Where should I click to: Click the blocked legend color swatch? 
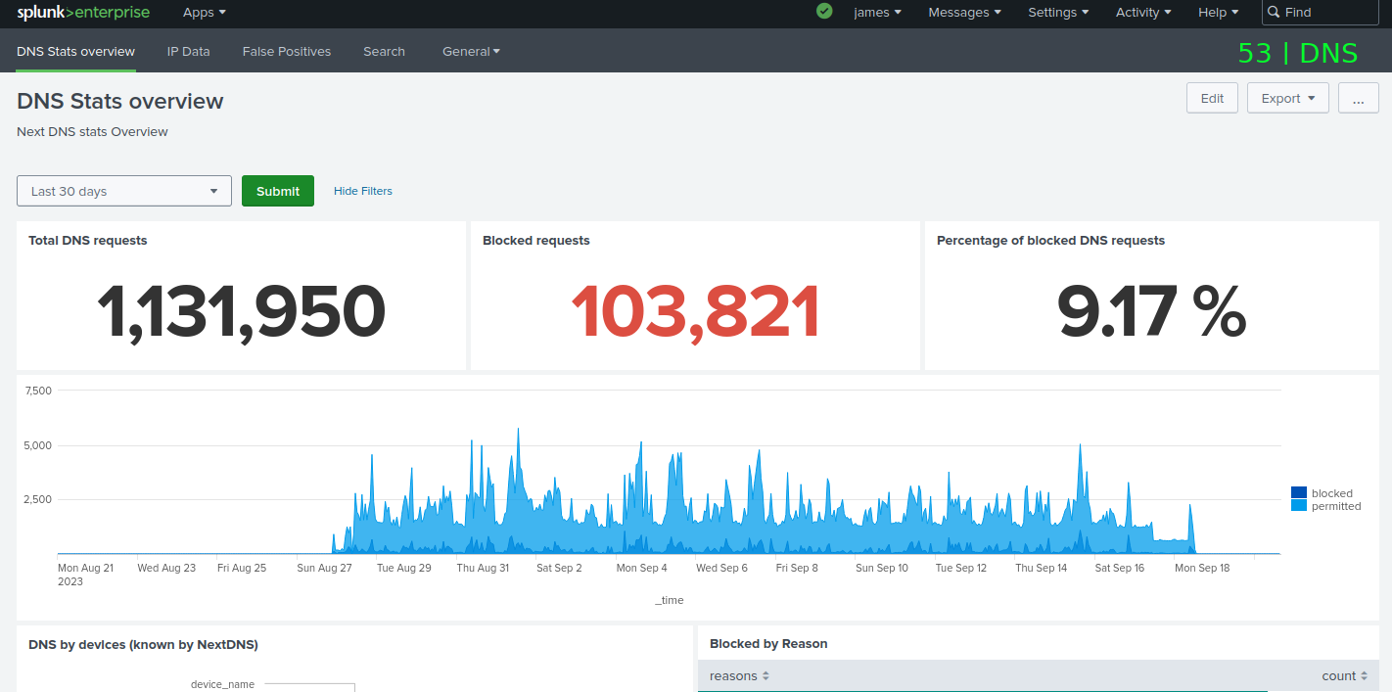1299,493
